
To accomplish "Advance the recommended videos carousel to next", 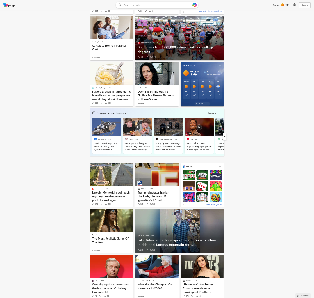I will [225, 136].
